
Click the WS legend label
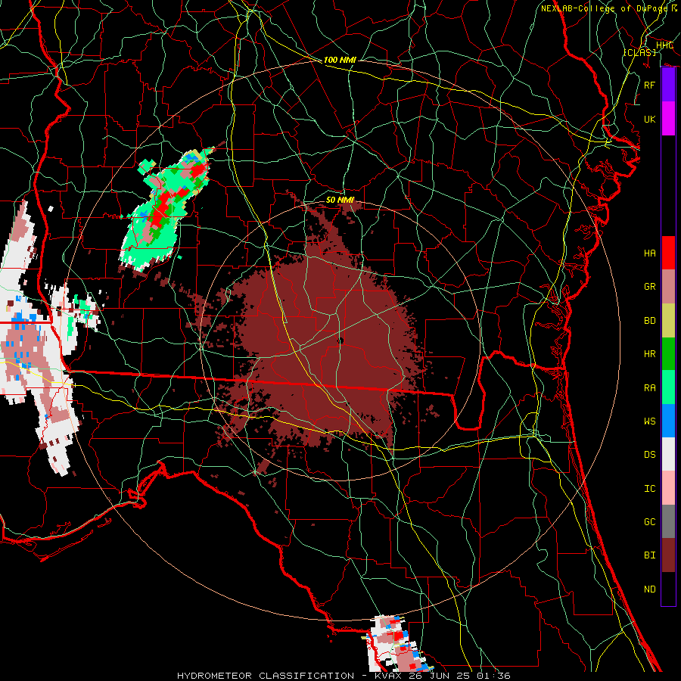[x=650, y=421]
